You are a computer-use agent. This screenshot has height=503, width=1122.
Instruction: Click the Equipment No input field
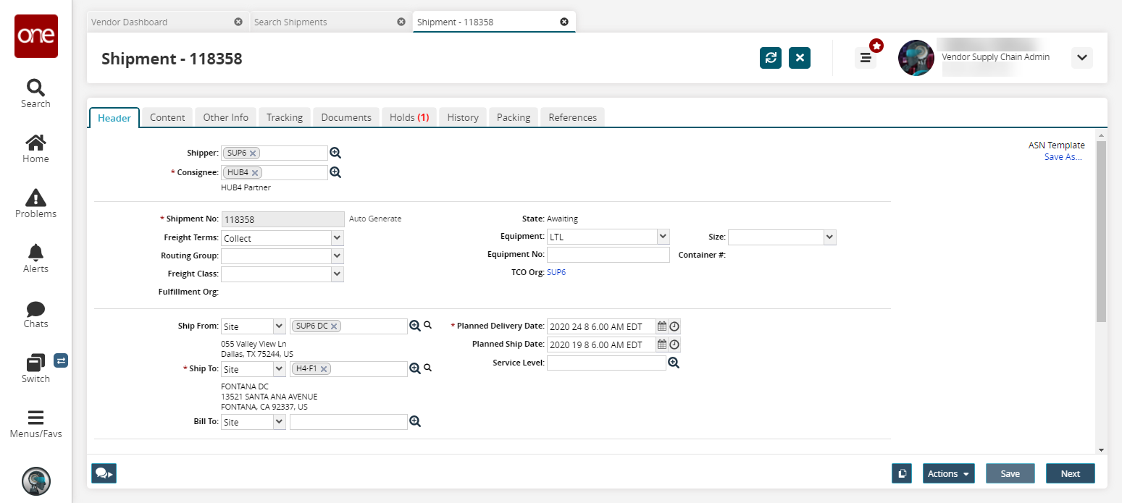[608, 255]
